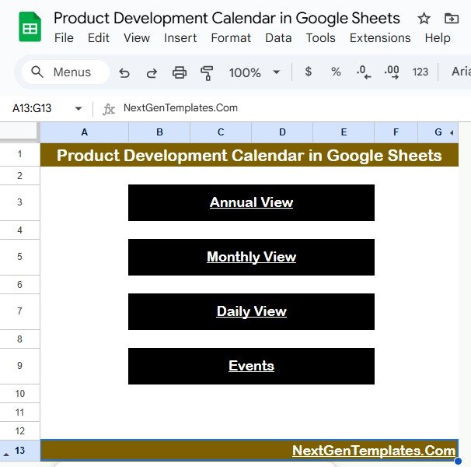Select column D header

pyautogui.click(x=282, y=132)
